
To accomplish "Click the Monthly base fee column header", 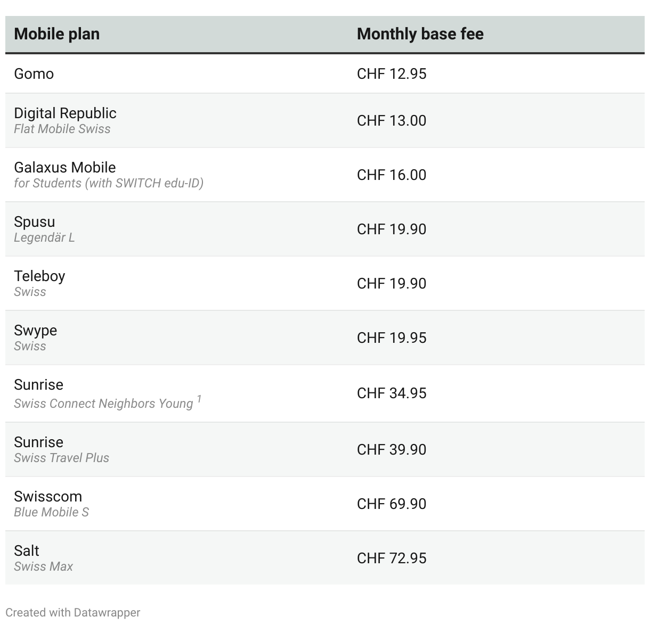I will [420, 34].
